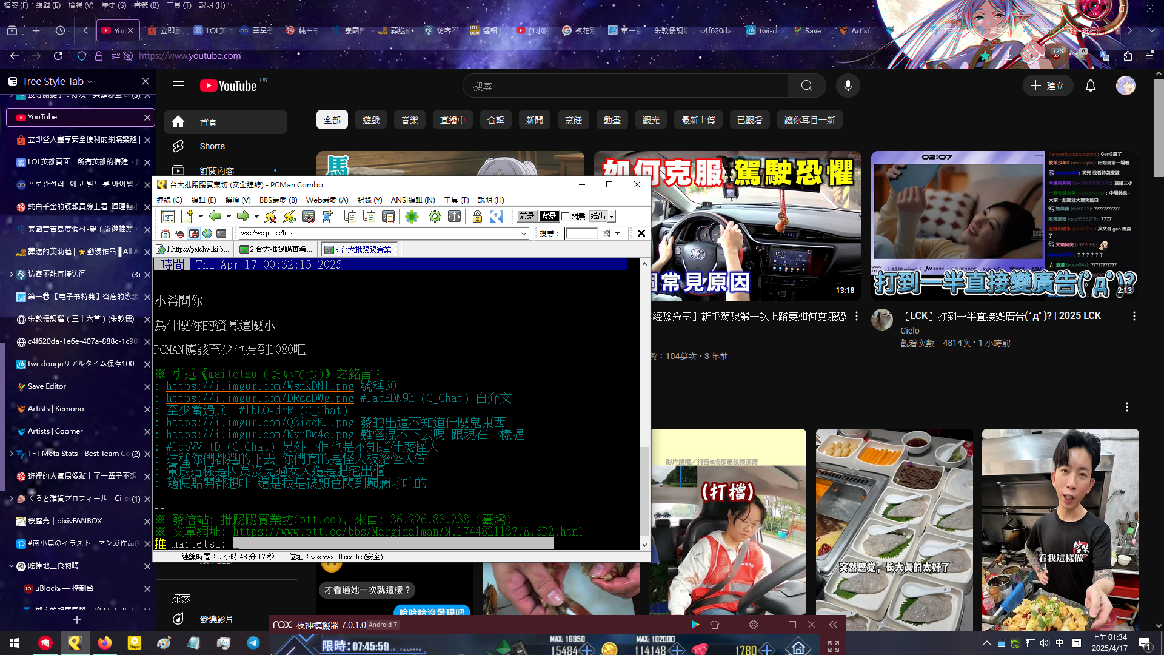The height and width of the screenshot is (655, 1164).
Task: Click the Nox play store triangle icon
Action: coord(695,625)
